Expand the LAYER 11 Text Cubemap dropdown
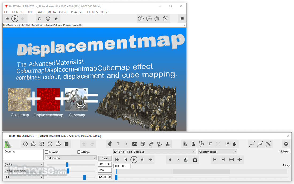The image size is (294, 184). point(155,152)
